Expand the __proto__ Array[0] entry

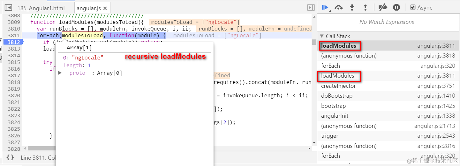(x=60, y=73)
